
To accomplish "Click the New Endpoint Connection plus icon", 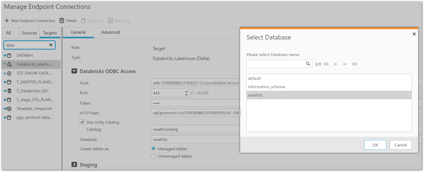I will click(7, 21).
